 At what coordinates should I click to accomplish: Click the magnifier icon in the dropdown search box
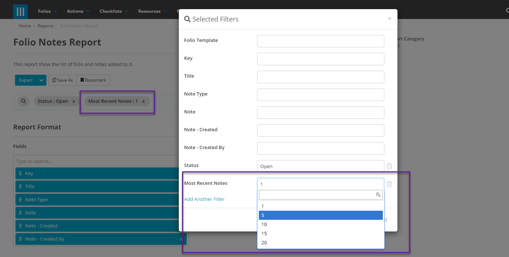(378, 195)
